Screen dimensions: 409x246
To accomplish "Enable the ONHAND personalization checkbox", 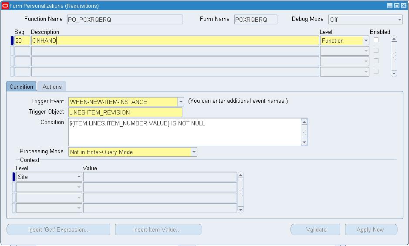I will [x=376, y=40].
